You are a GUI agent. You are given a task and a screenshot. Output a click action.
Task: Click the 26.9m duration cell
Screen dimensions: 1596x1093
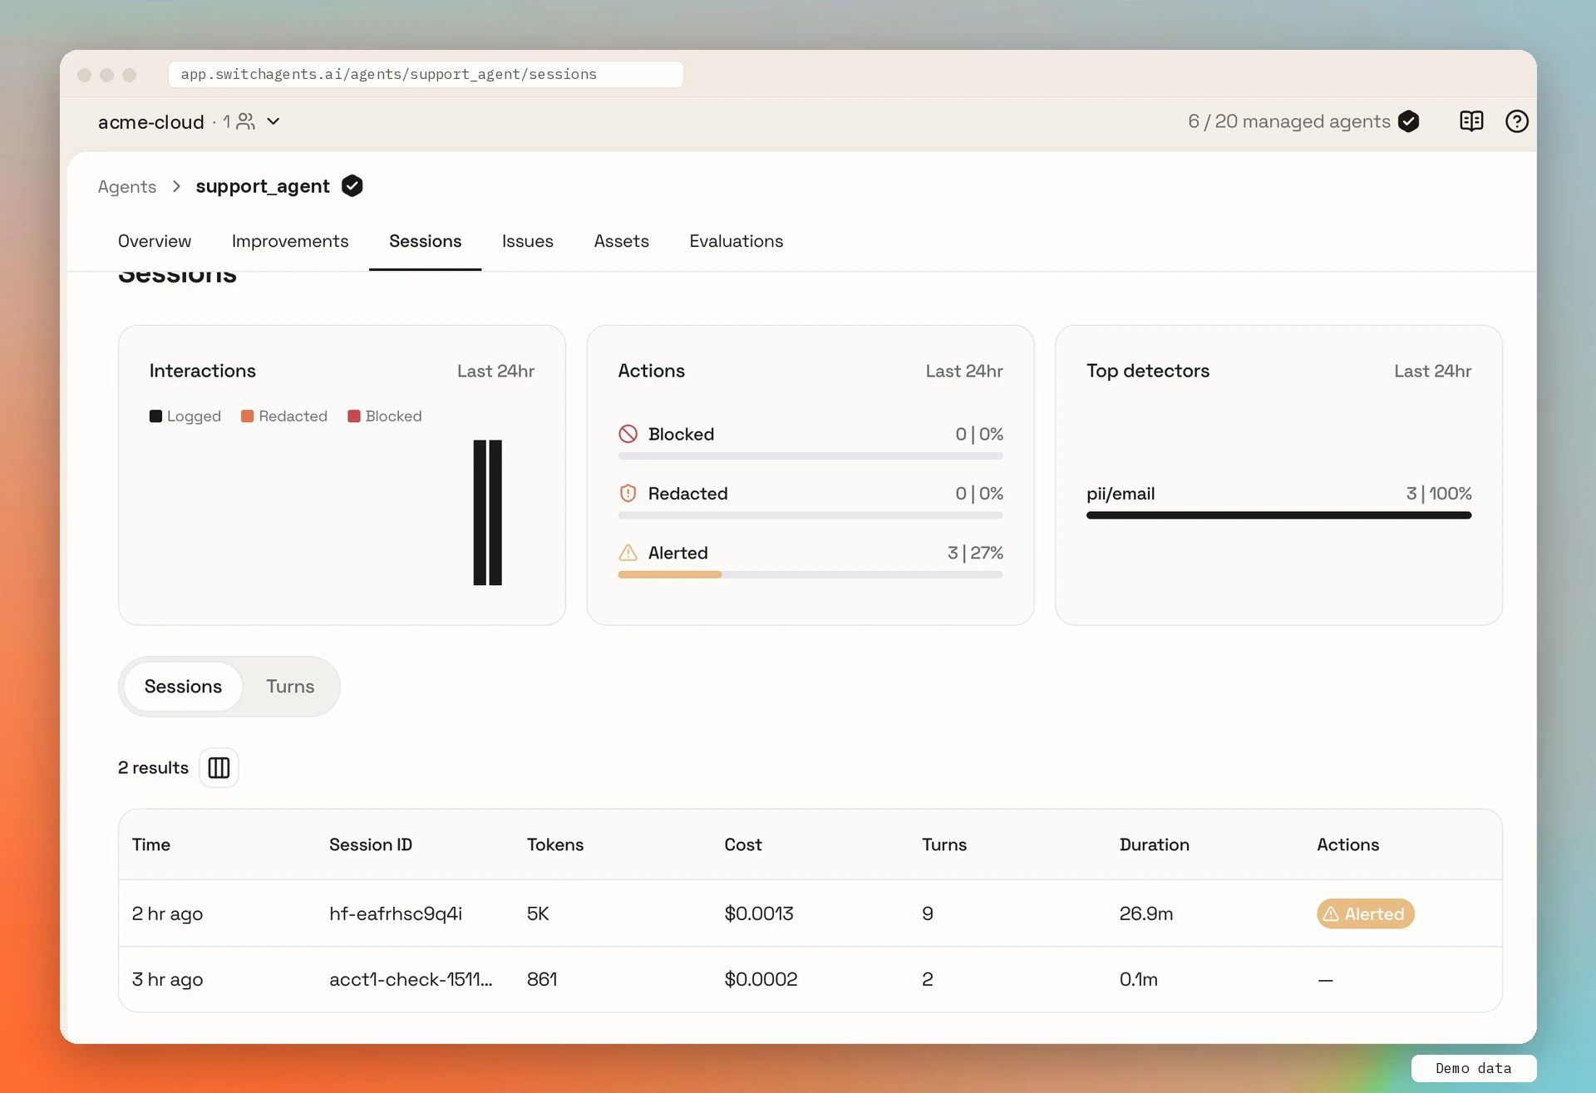pyautogui.click(x=1145, y=913)
